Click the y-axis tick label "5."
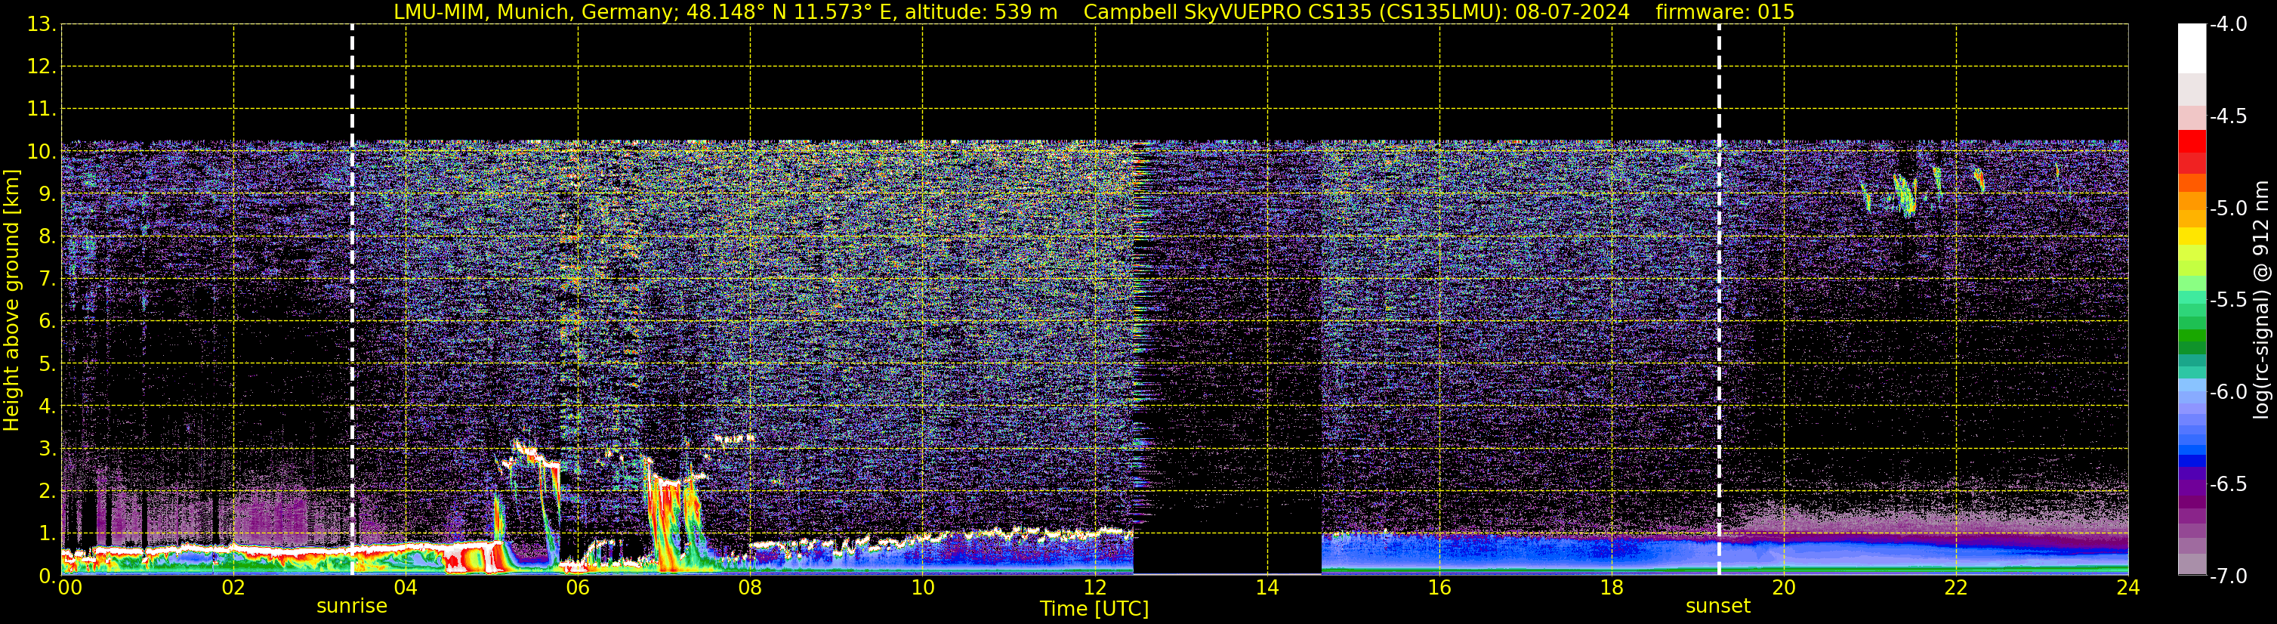This screenshot has height=624, width=2277. click(47, 363)
